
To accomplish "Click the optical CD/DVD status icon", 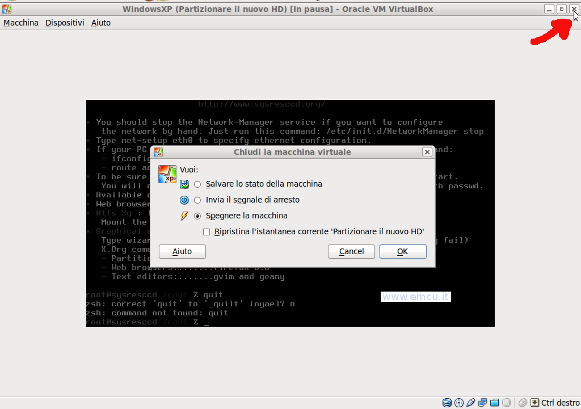I will coord(458,403).
